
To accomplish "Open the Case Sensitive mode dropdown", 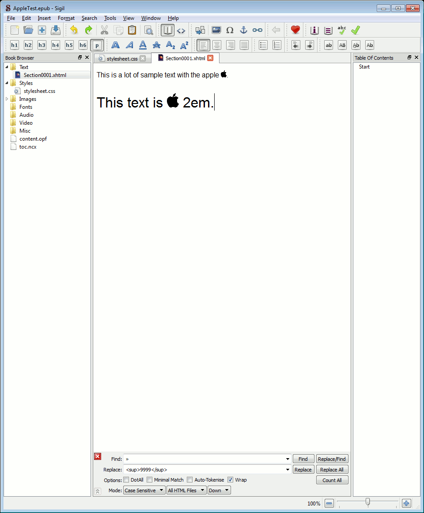I will [x=144, y=490].
